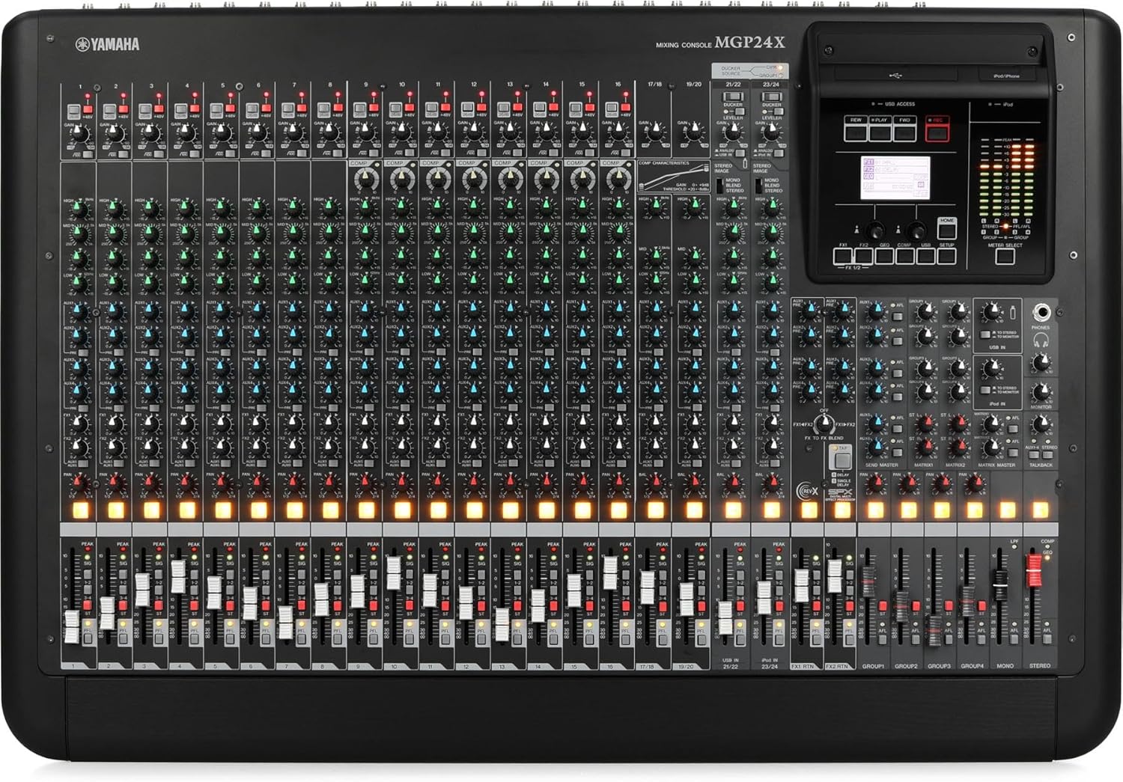Click the SEND MASTER section label
This screenshot has height=782, width=1123.
tap(881, 465)
